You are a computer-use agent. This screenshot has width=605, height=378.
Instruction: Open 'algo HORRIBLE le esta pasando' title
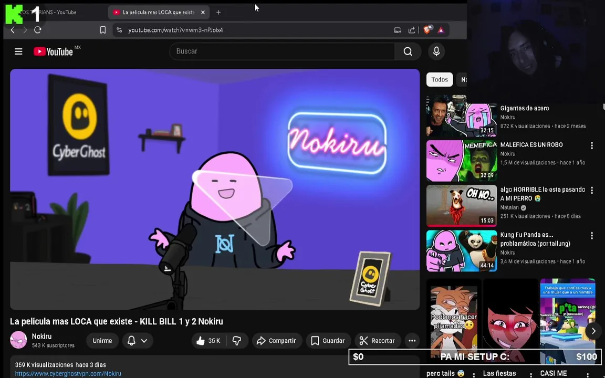click(x=543, y=194)
